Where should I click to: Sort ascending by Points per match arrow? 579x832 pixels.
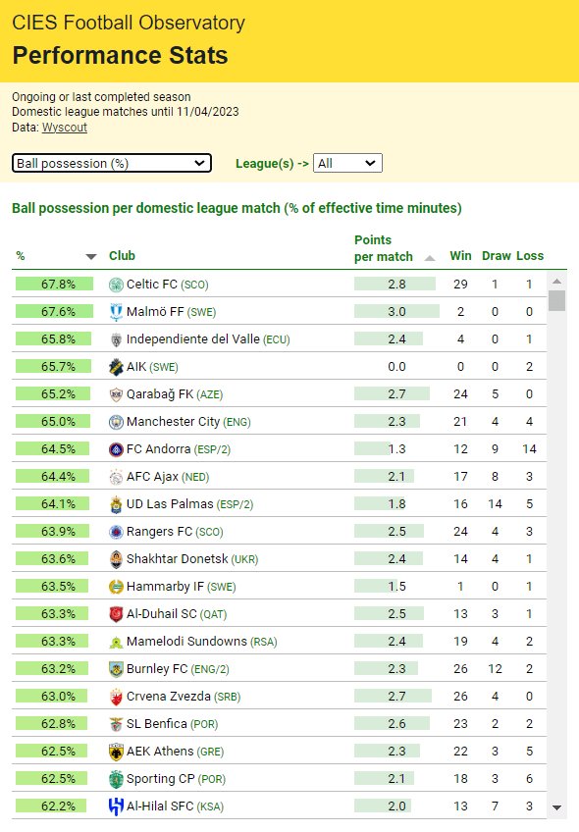pyautogui.click(x=430, y=258)
